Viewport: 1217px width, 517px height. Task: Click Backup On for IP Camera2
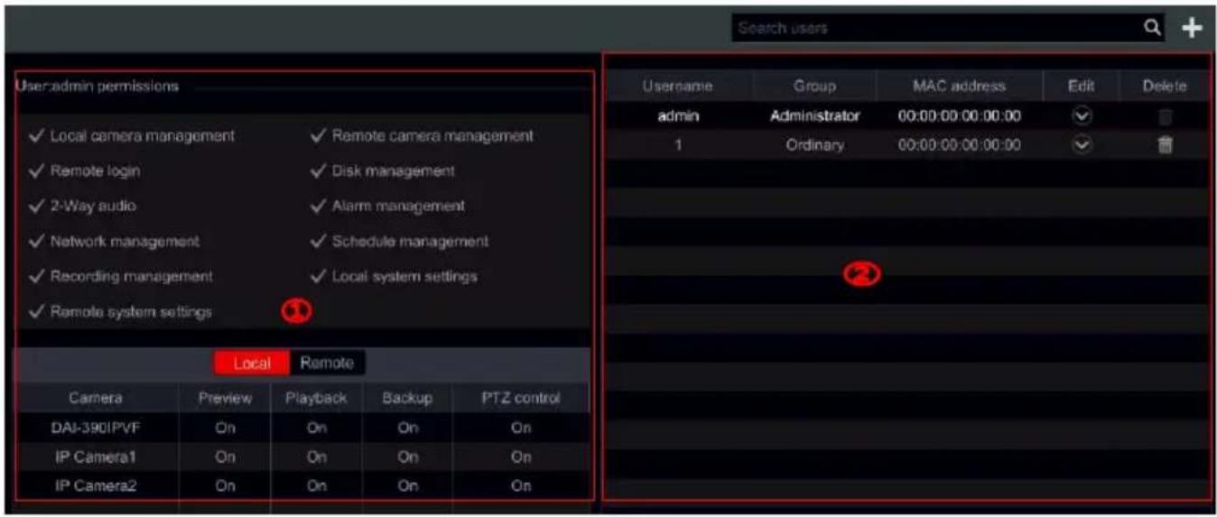pos(407,485)
